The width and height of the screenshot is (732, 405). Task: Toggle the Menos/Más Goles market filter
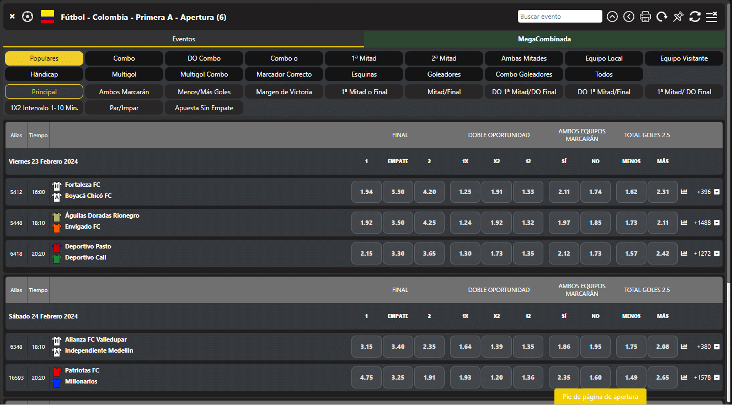click(204, 92)
